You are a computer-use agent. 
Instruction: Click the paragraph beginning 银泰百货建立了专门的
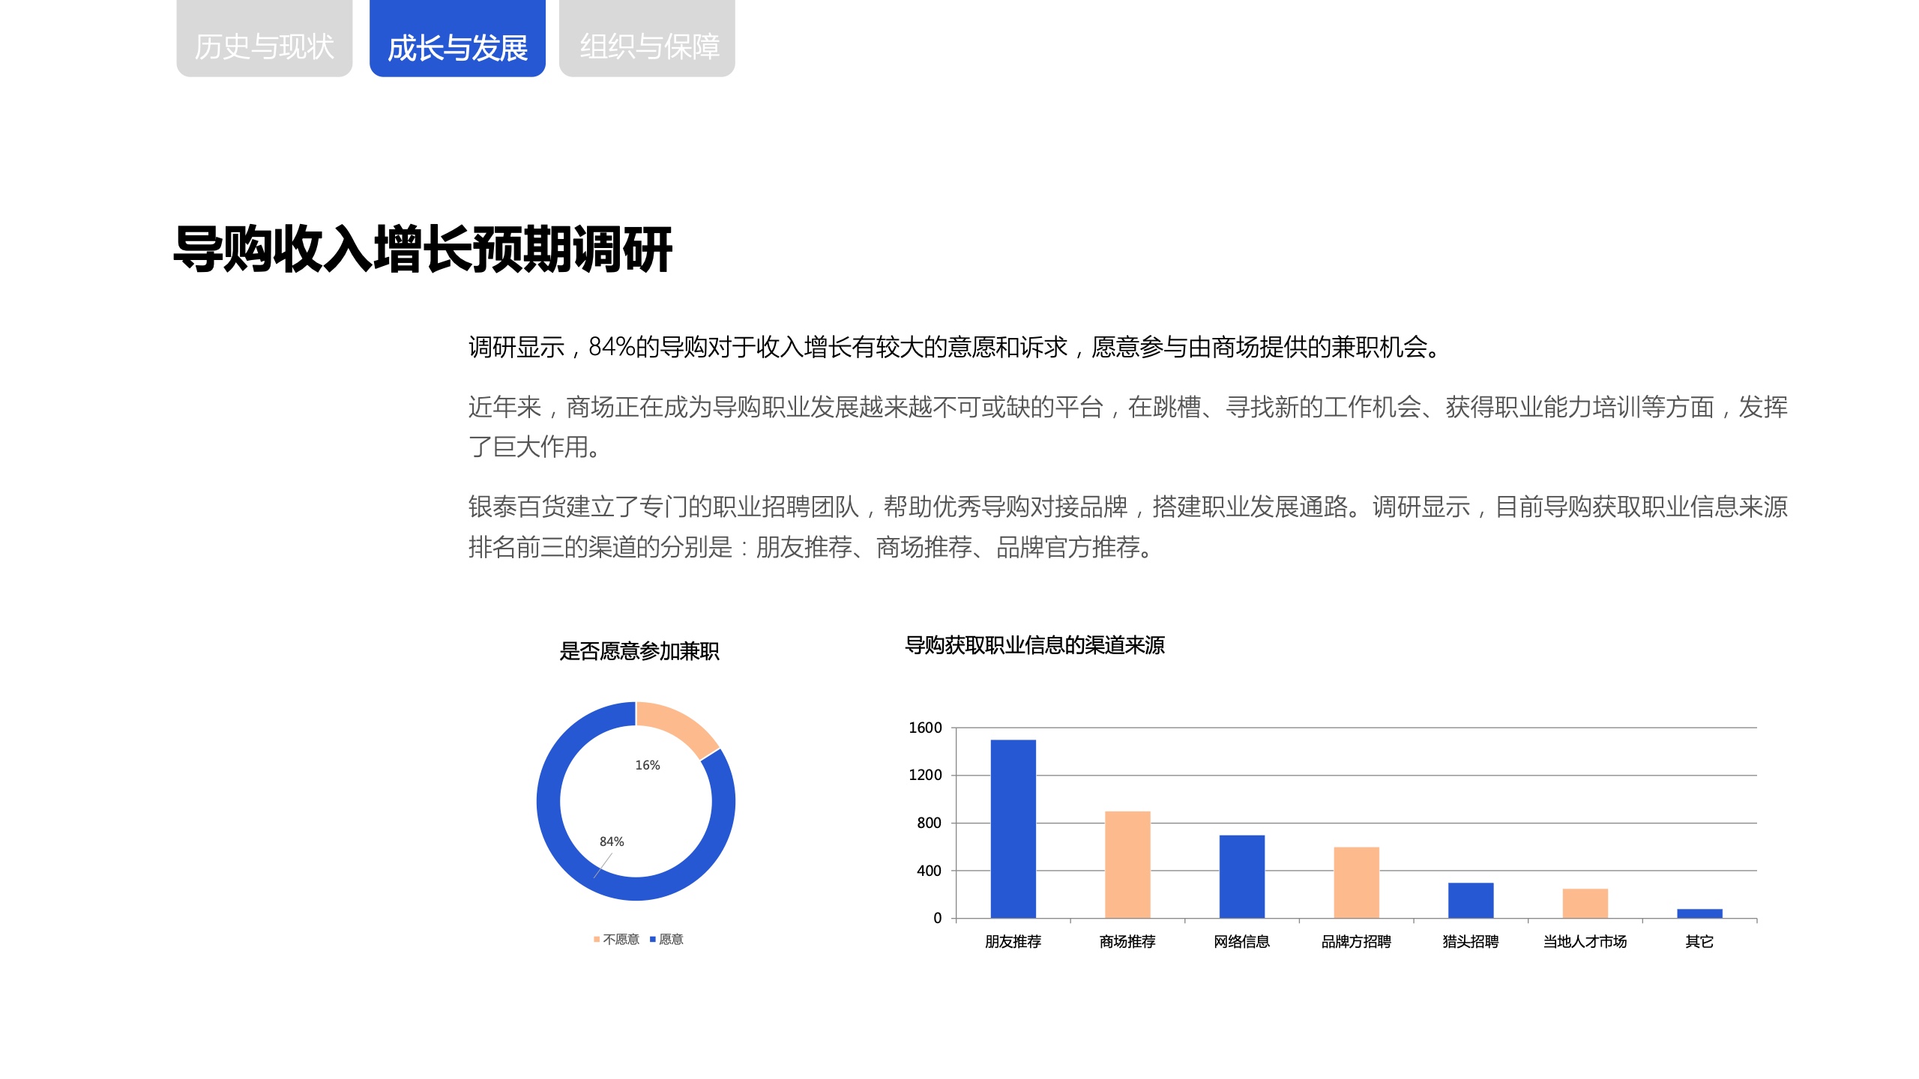point(1128,527)
